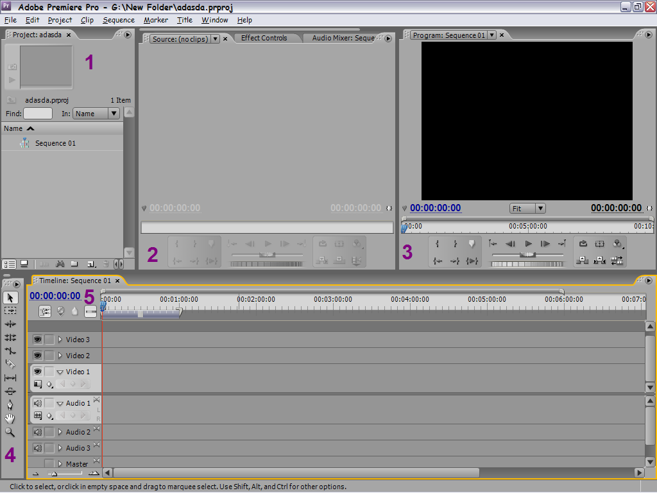
Task: Expand the Audio 2 track
Action: 60,432
